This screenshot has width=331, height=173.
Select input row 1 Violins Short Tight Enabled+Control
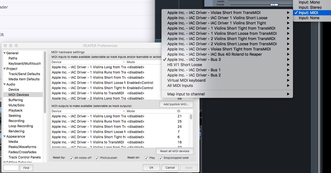(x=106, y=88)
